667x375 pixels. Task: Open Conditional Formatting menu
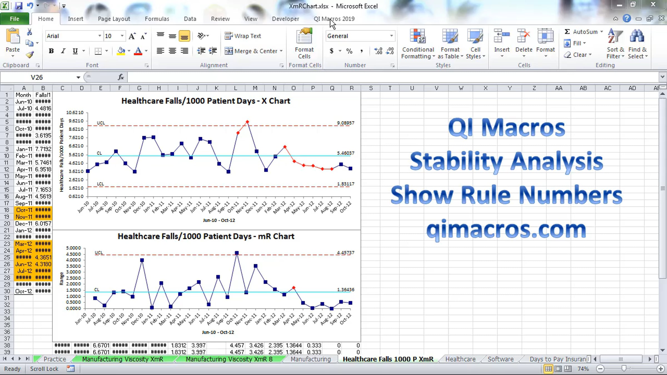pos(418,44)
